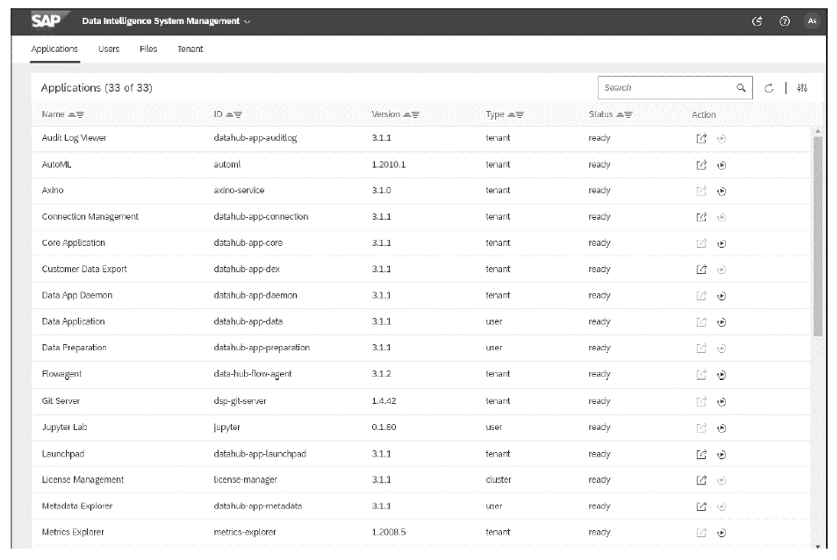Restart the Axino application
The width and height of the screenshot is (837, 560).
[x=722, y=192]
